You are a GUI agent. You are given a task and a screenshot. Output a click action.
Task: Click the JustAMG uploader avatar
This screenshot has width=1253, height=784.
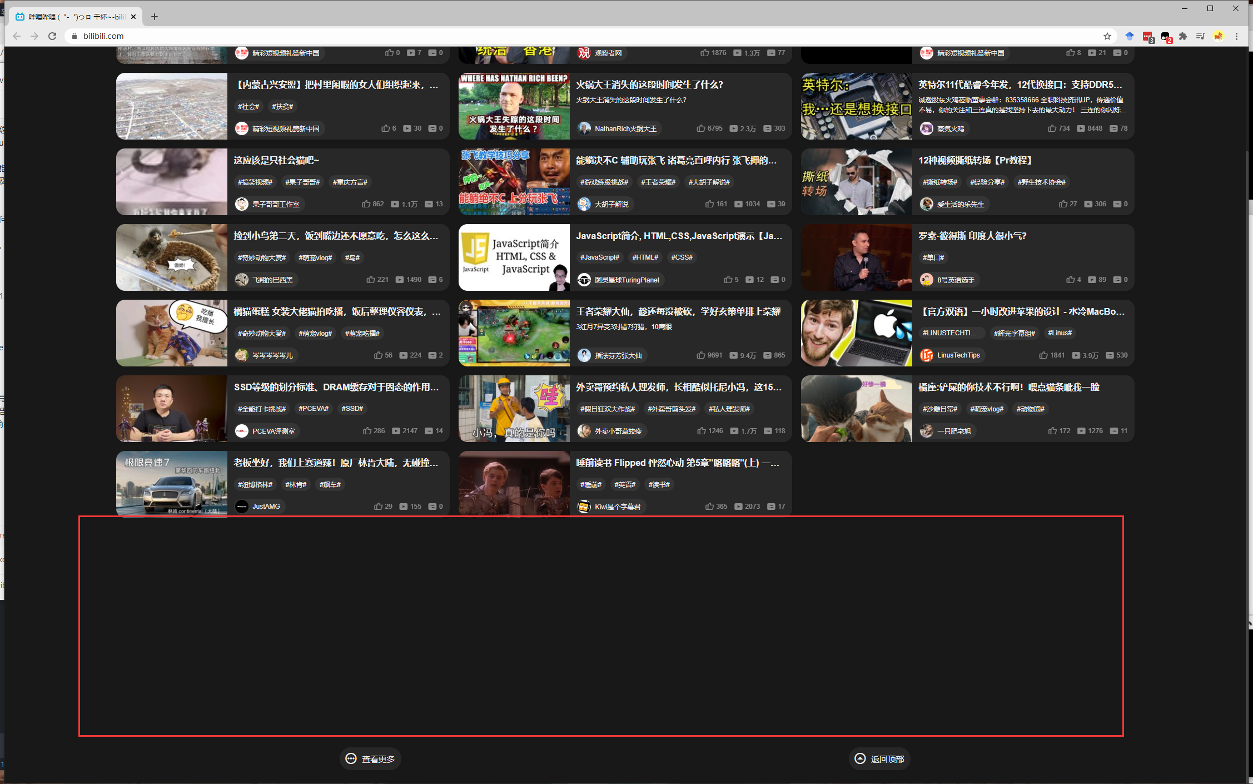[241, 507]
